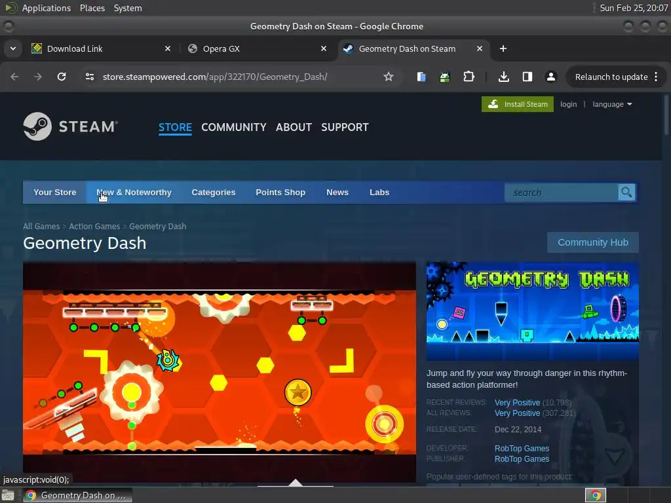Screen dimensions: 671x503
Task: Follow the All Games breadcrumb link
Action: click(x=41, y=226)
